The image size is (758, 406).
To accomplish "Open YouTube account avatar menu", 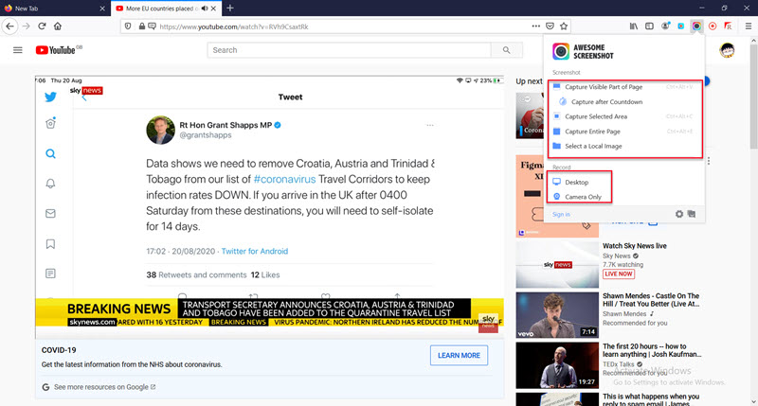I will pyautogui.click(x=727, y=50).
